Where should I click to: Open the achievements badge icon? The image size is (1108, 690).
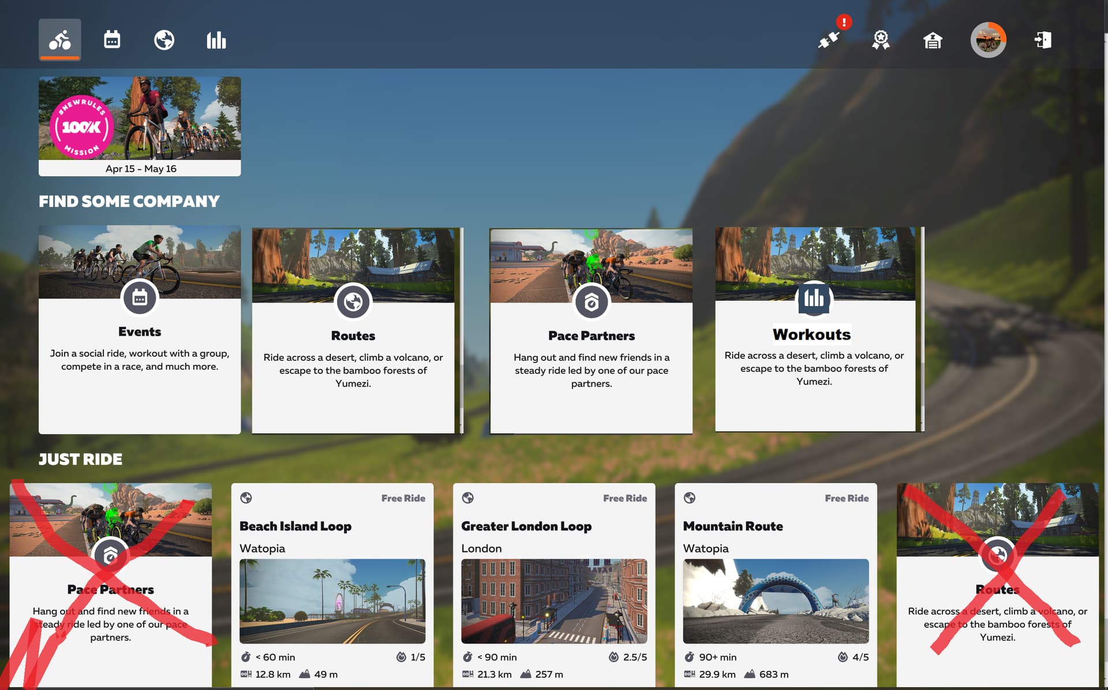point(881,40)
